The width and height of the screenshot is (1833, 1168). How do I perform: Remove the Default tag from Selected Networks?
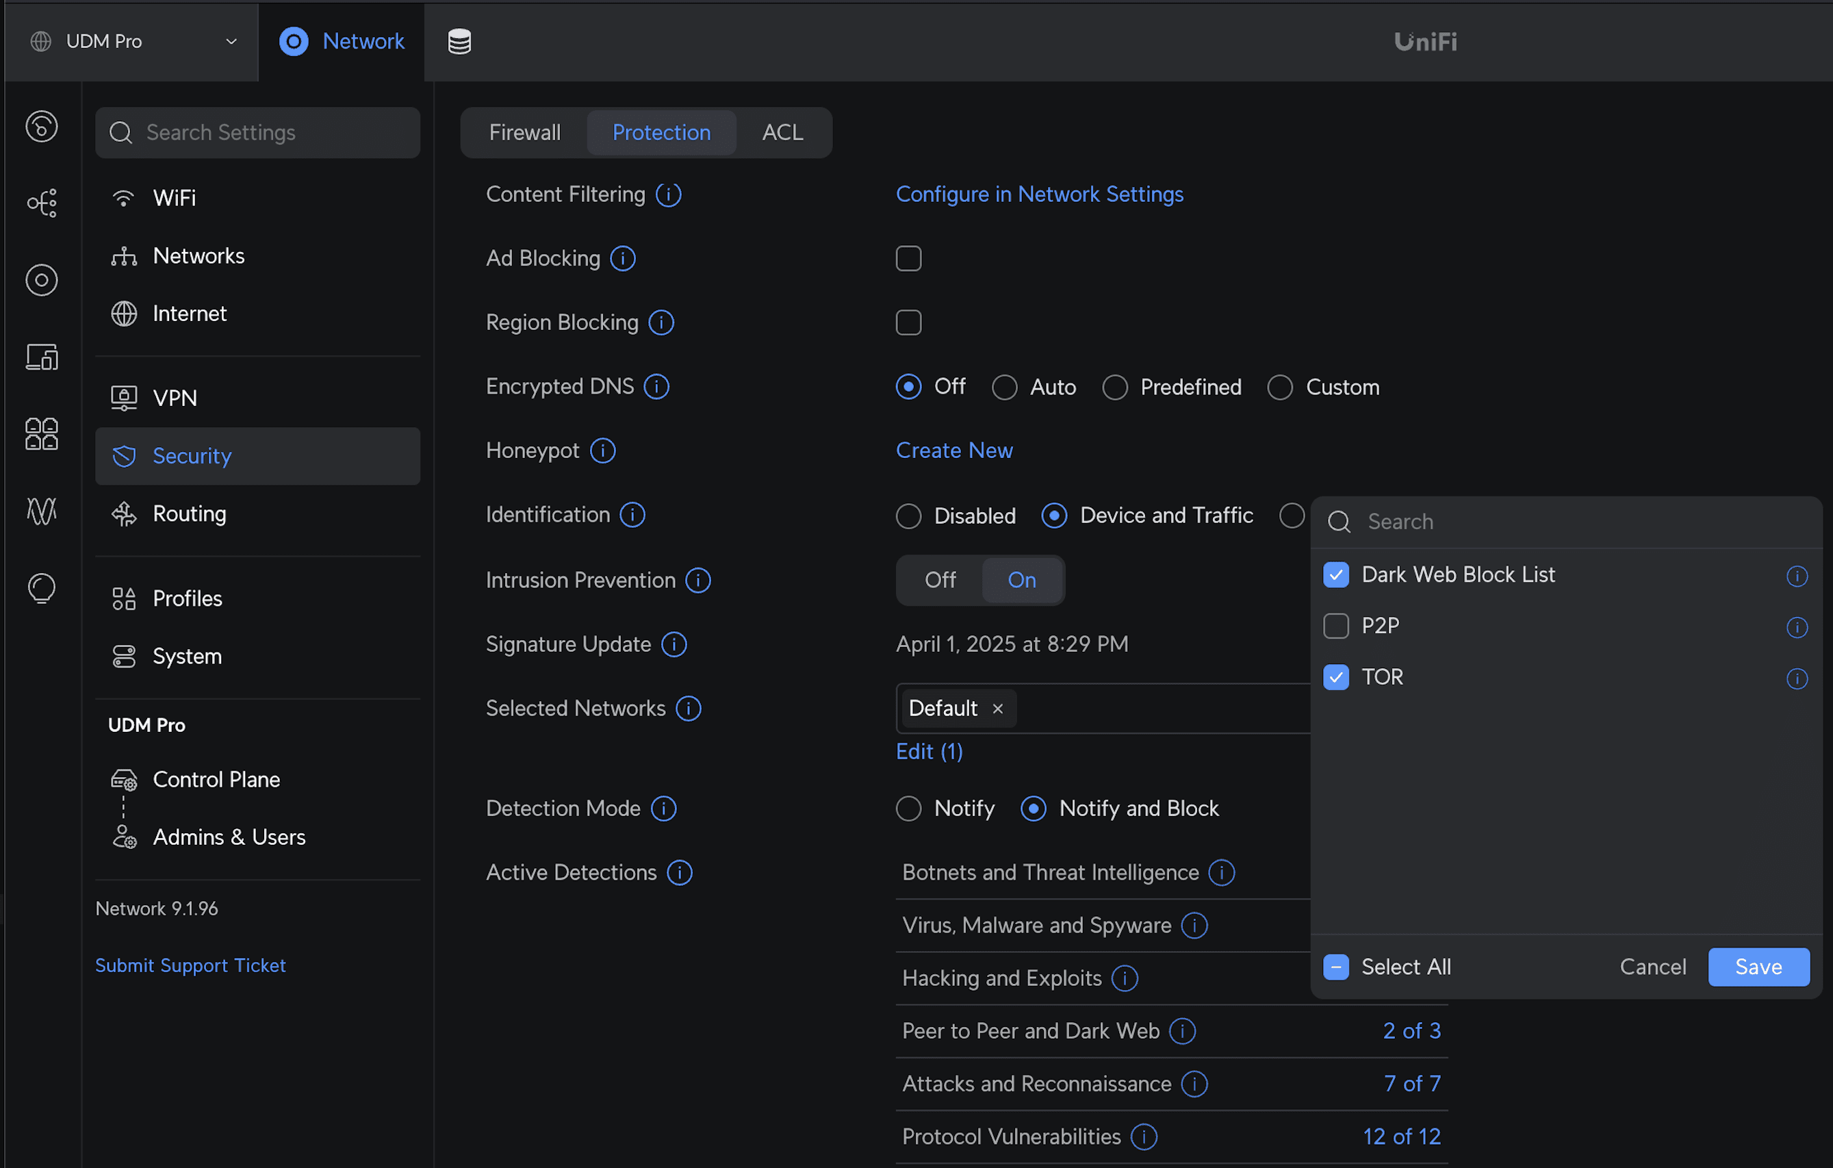pos(997,708)
